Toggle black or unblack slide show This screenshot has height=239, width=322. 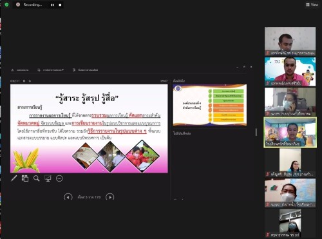48,178
